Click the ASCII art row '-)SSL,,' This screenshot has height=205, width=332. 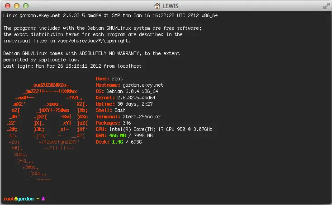click(x=37, y=174)
